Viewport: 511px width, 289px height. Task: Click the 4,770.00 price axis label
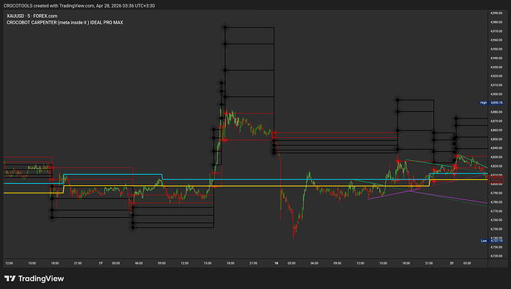pyautogui.click(x=496, y=211)
